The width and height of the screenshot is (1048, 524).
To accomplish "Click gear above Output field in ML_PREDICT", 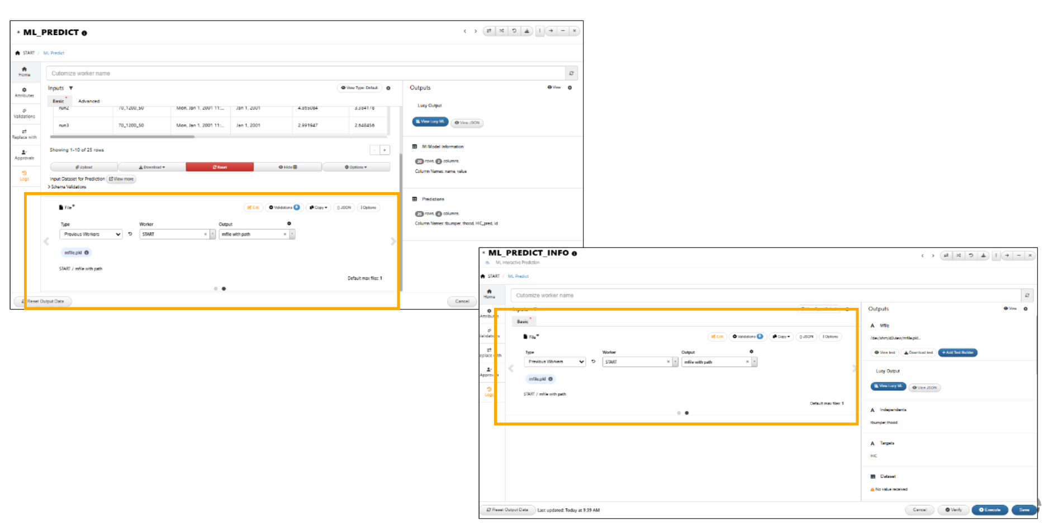I will pyautogui.click(x=289, y=223).
